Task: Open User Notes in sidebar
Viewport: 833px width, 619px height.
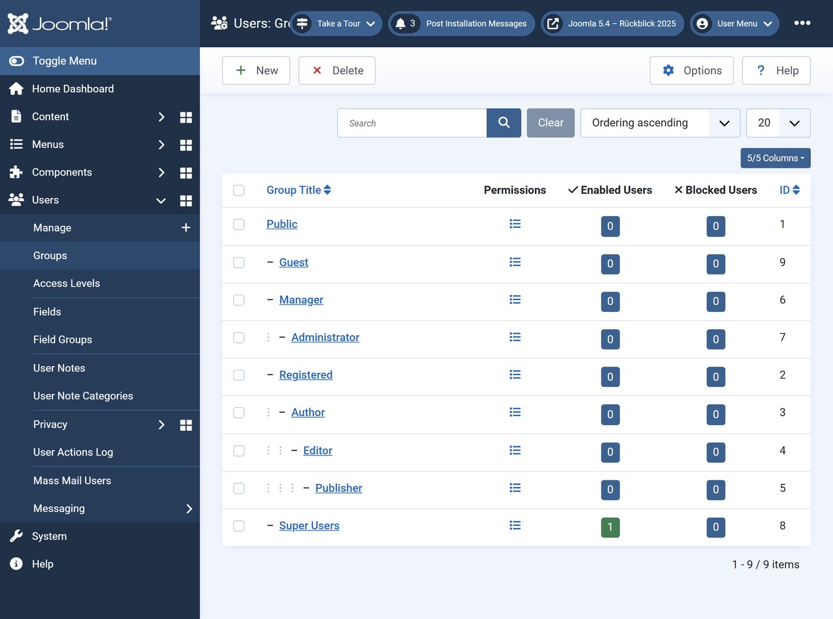Action: click(x=100, y=368)
